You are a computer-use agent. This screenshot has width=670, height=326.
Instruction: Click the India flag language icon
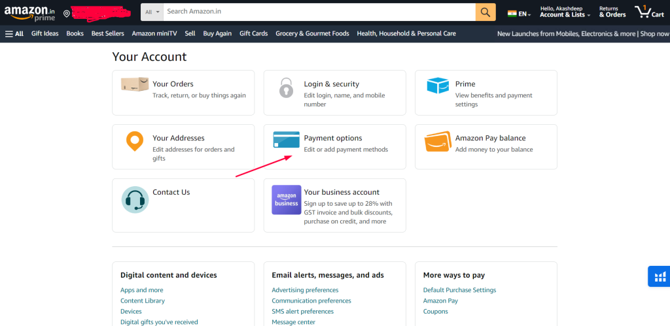[x=512, y=14]
